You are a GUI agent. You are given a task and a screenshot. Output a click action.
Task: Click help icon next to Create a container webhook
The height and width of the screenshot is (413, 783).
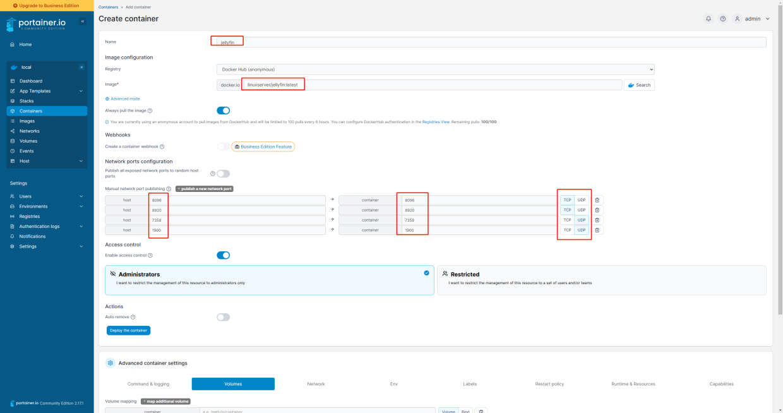(x=162, y=147)
